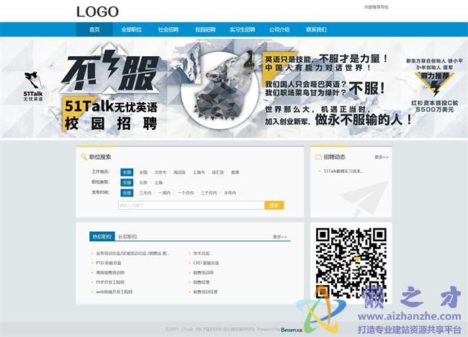This screenshot has width=468, height=337.
Task: Select 上海 job type filter
Action: (x=158, y=183)
